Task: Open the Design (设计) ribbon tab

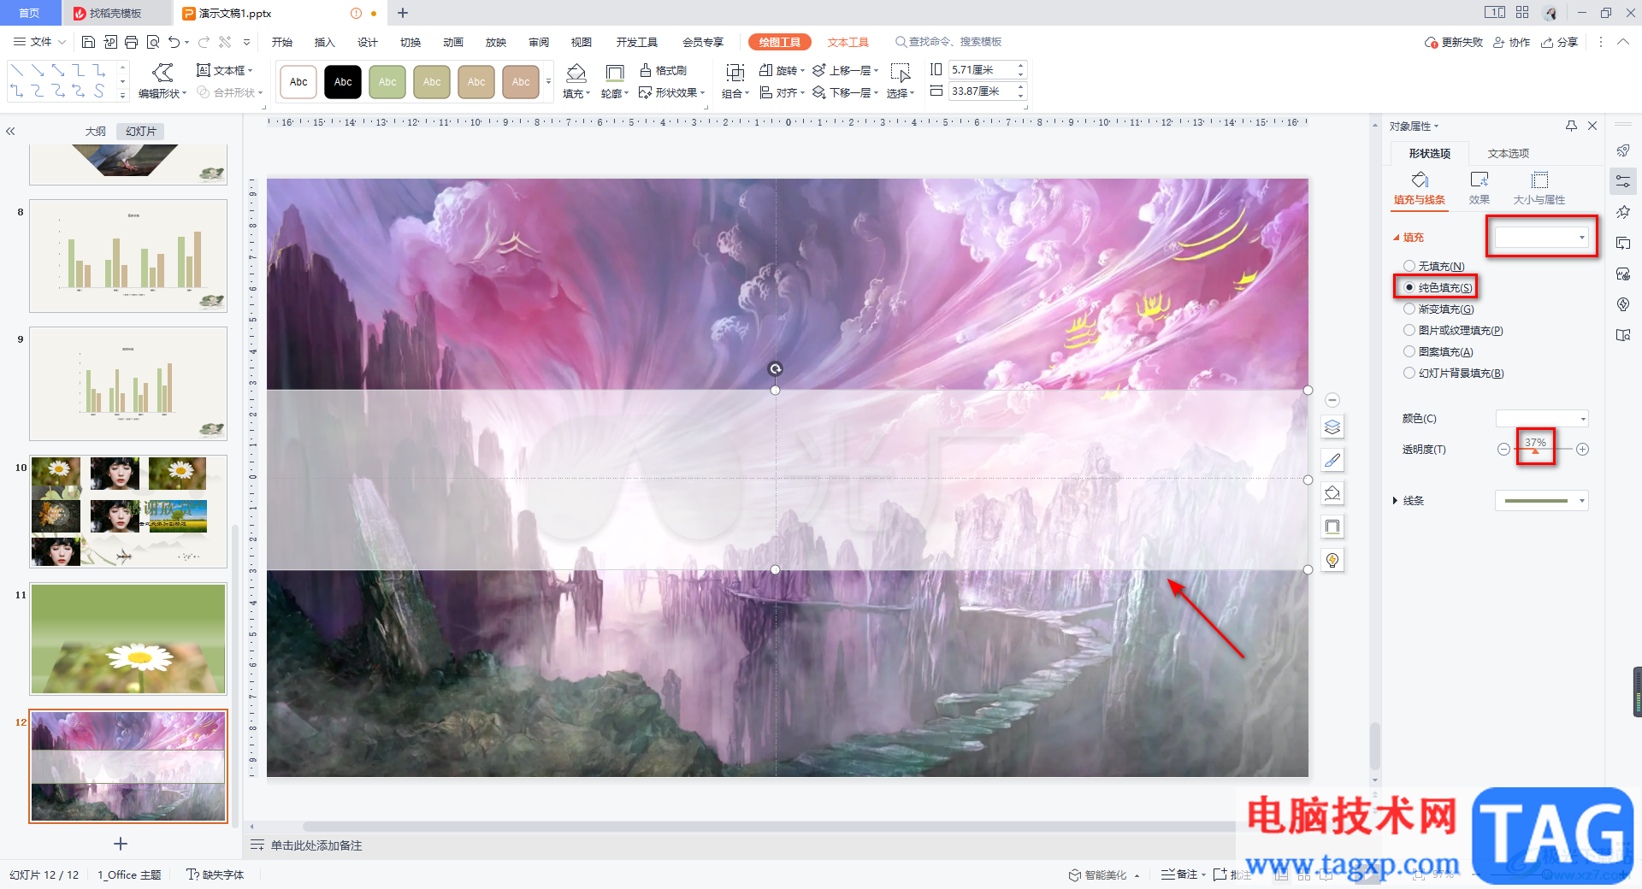Action: click(368, 42)
